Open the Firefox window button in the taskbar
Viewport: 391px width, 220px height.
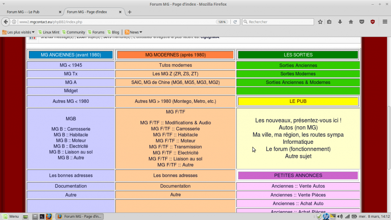pos(79,217)
